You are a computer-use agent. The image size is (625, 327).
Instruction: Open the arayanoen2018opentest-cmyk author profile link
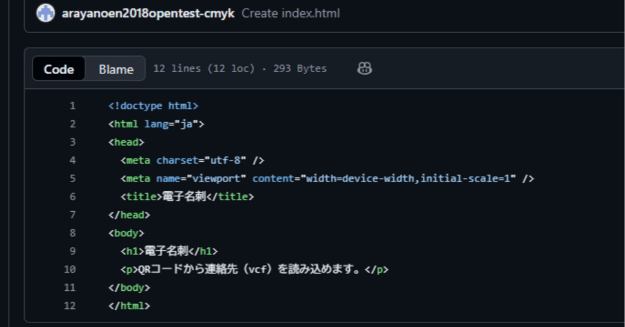148,13
